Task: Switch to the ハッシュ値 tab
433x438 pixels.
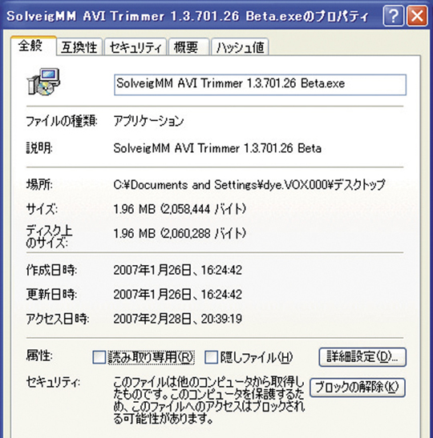Action: 241,47
